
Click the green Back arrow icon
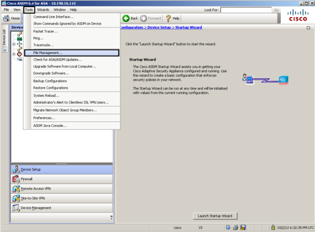[x=126, y=18]
